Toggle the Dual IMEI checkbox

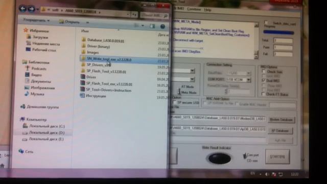point(264,80)
